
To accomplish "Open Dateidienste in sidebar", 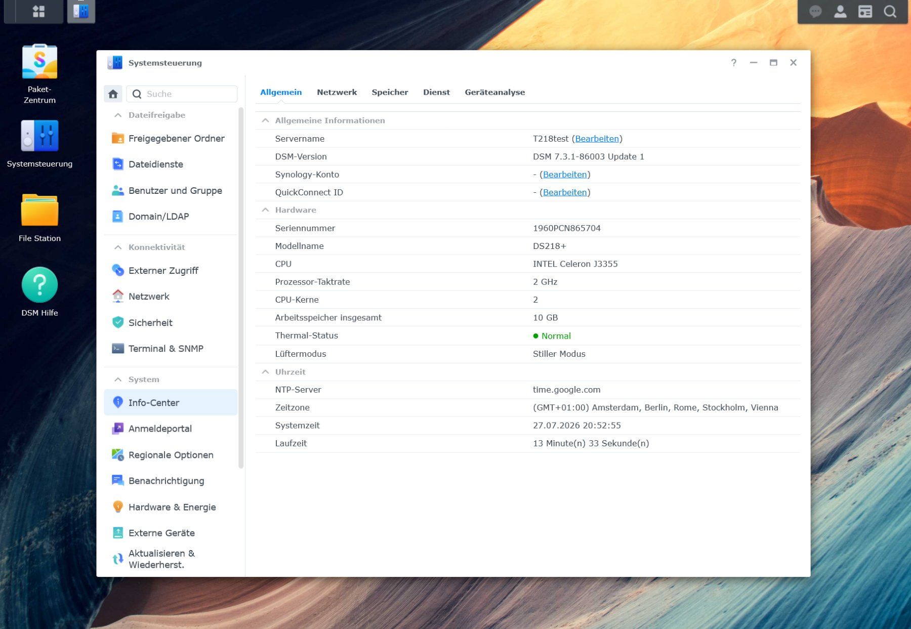I will click(x=171, y=164).
